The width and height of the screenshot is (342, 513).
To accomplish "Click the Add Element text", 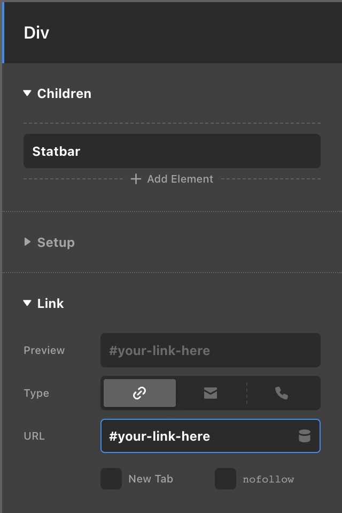I will coord(180,179).
